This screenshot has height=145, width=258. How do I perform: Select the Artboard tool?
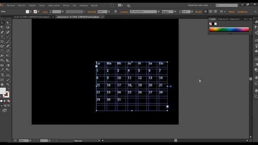point(2,80)
